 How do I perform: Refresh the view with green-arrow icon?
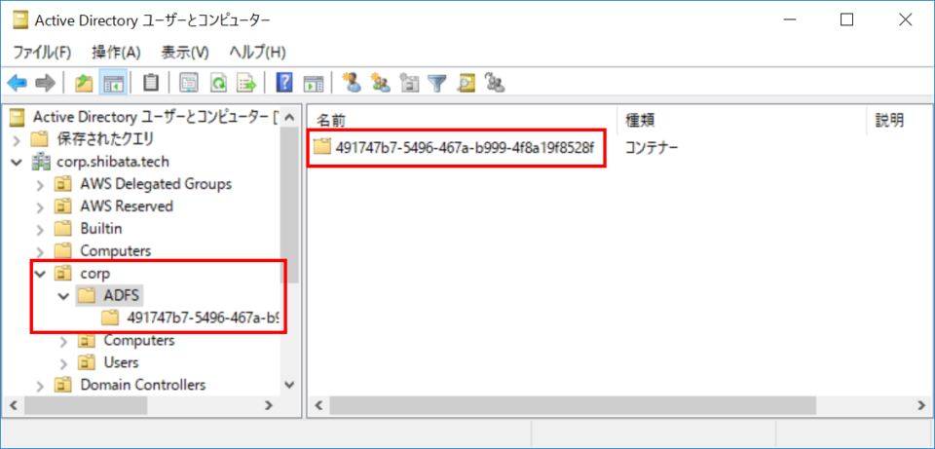click(x=218, y=84)
